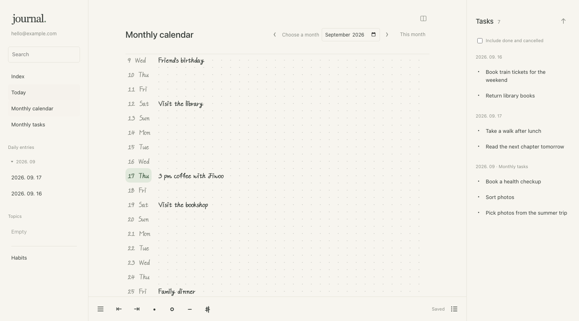Select Monthly calendar in the sidebar
Viewport: 579px width, 321px height.
pyautogui.click(x=44, y=108)
